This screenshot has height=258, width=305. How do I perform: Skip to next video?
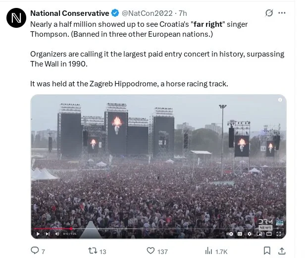tap(48, 234)
